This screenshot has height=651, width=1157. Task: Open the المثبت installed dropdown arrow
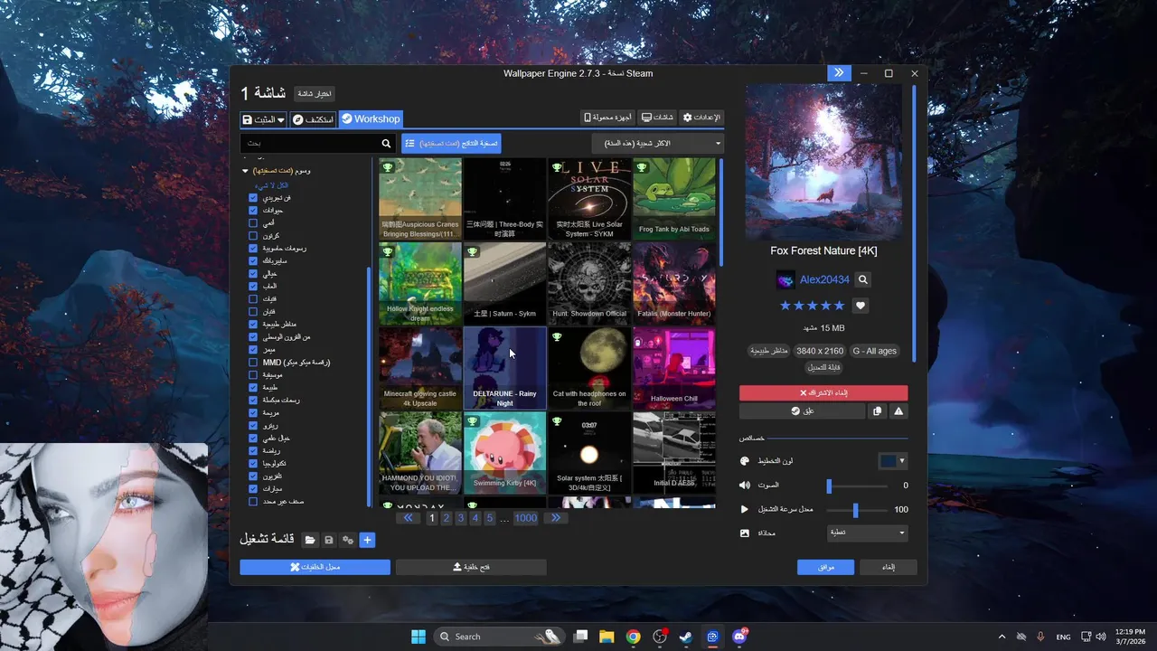coord(281,119)
